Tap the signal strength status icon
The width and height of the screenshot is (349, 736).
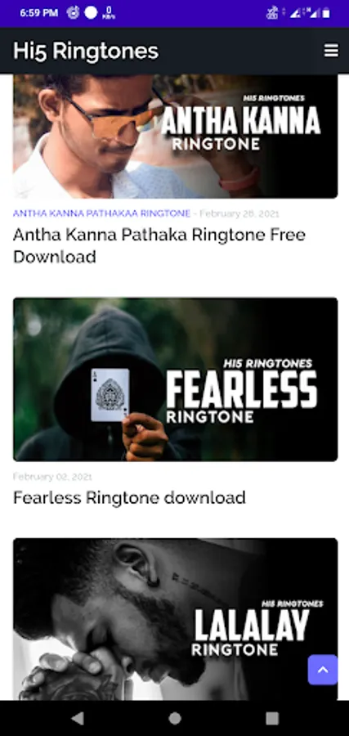(x=296, y=14)
